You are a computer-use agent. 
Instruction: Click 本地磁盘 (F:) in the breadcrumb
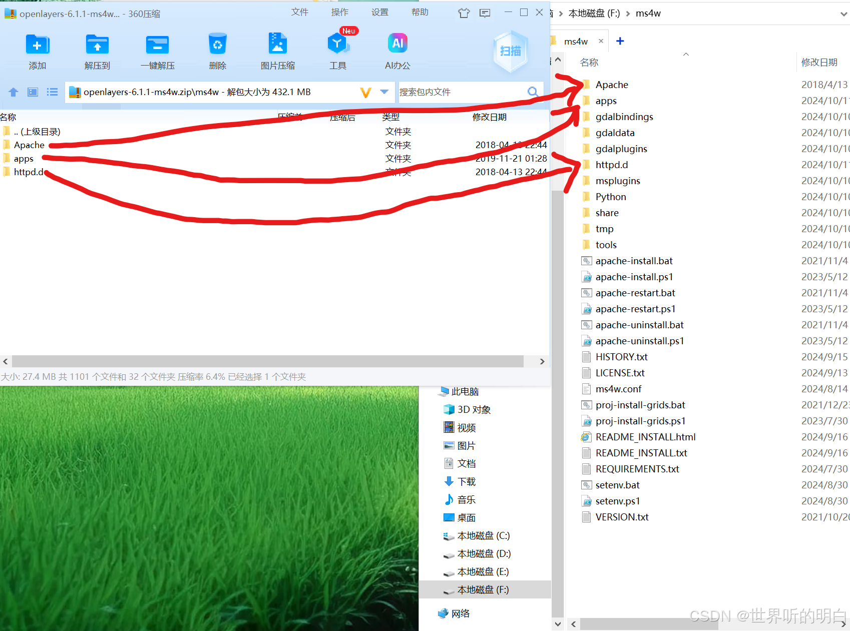[594, 14]
